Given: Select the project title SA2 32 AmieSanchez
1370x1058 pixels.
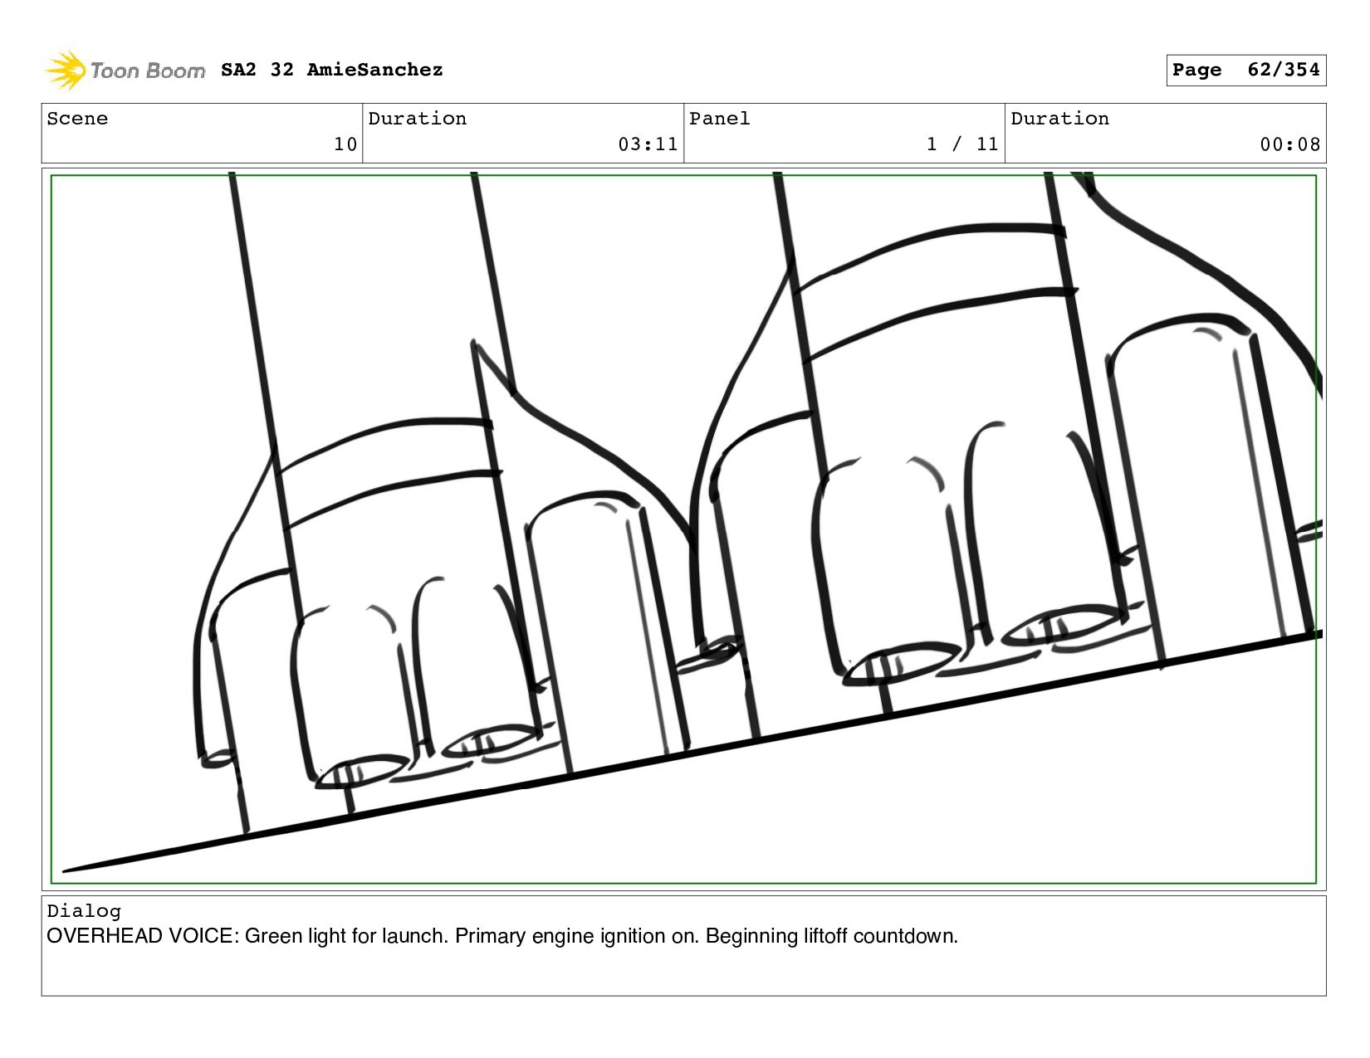Looking at the screenshot, I should [x=332, y=70].
